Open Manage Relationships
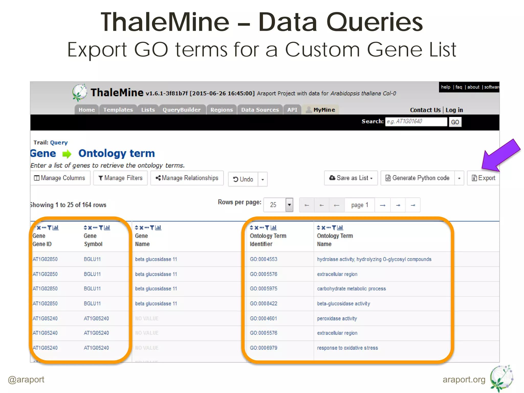 point(187,178)
